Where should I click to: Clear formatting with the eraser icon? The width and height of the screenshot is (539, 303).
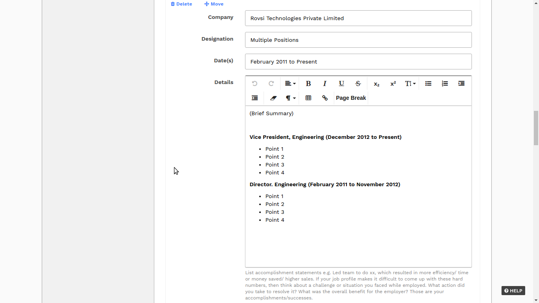coord(273,98)
